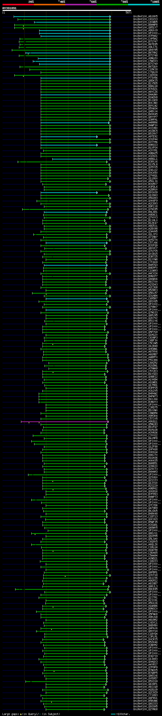The width and height of the screenshot is (162, 716).
Task: Open hit UniRef100_A8JH05
Action: pos(145,17)
